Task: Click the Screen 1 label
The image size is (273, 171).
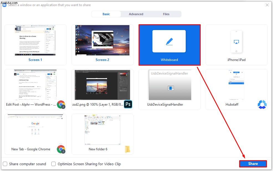Action: [x=35, y=60]
